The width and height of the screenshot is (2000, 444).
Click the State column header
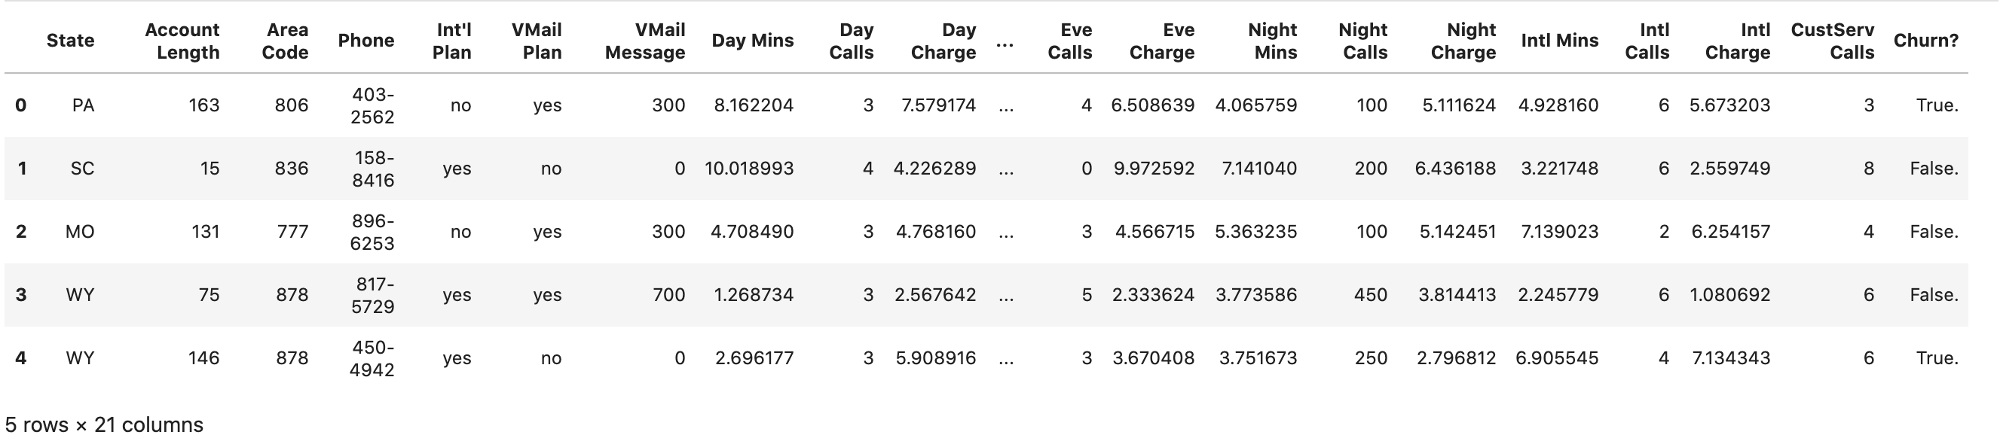click(70, 41)
